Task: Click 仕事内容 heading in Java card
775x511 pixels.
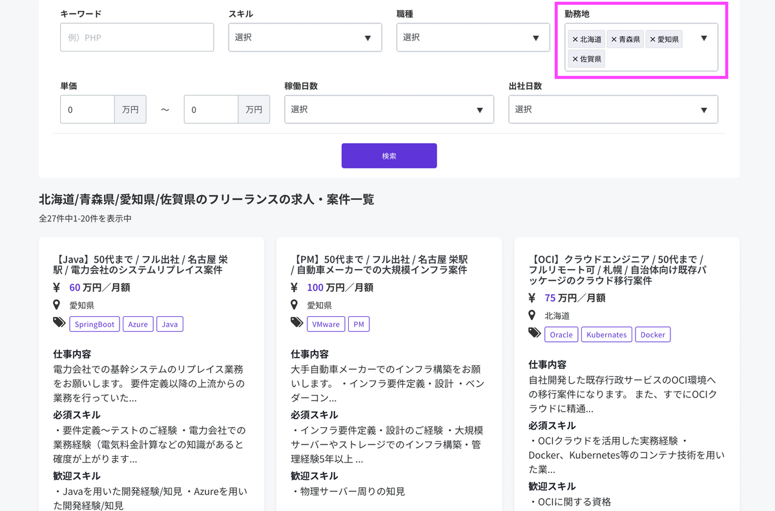Action: coord(72,354)
